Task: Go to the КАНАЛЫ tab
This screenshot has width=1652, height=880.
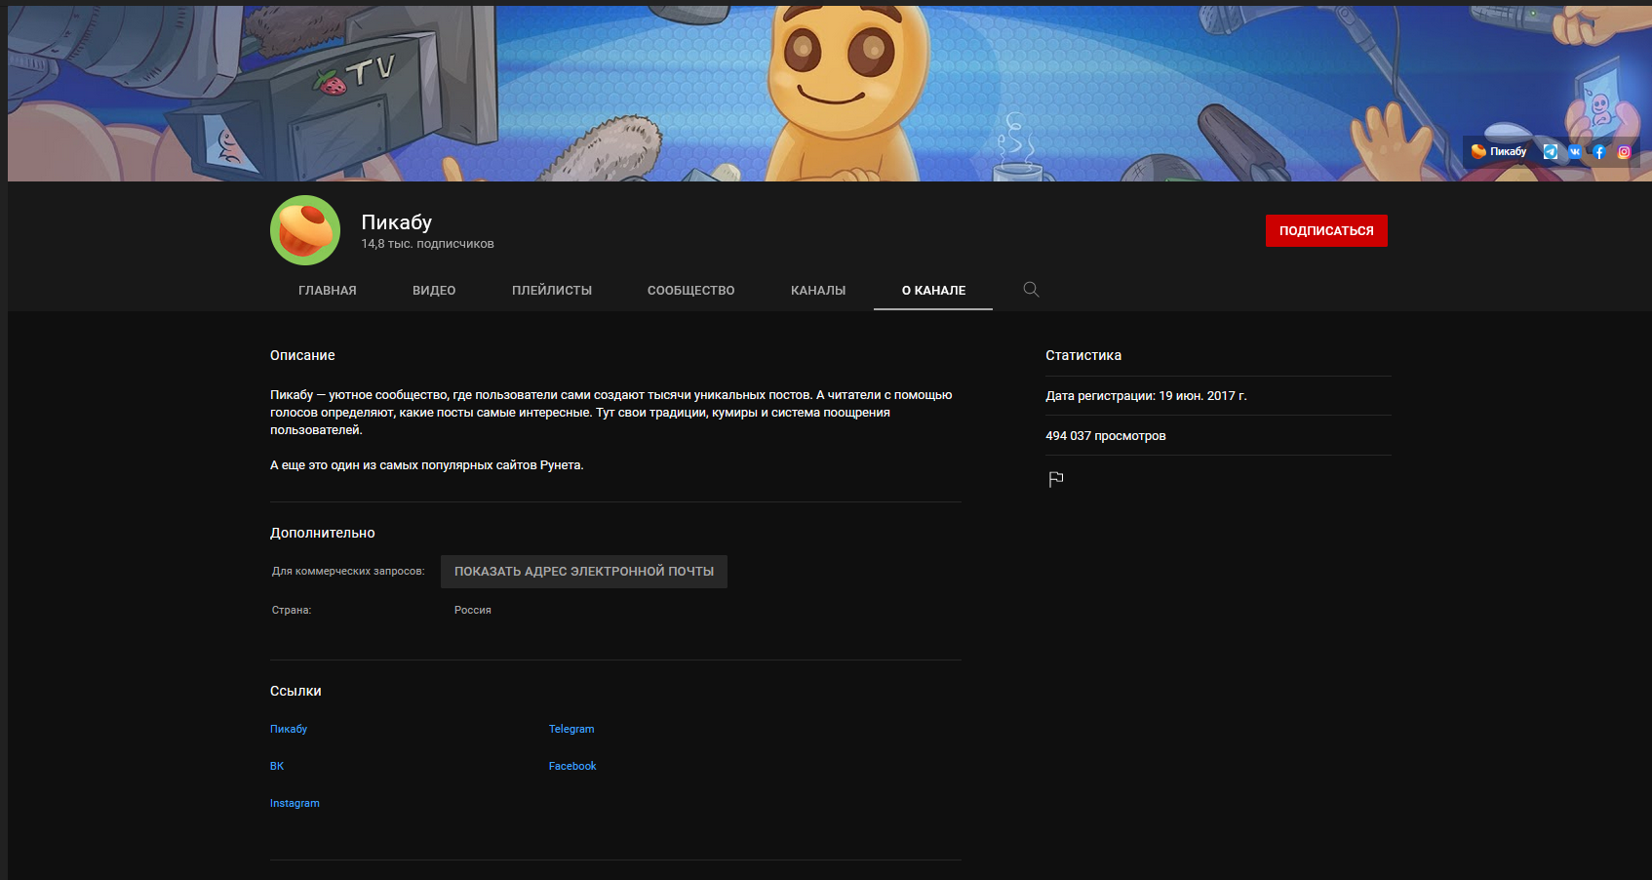Action: (x=818, y=291)
